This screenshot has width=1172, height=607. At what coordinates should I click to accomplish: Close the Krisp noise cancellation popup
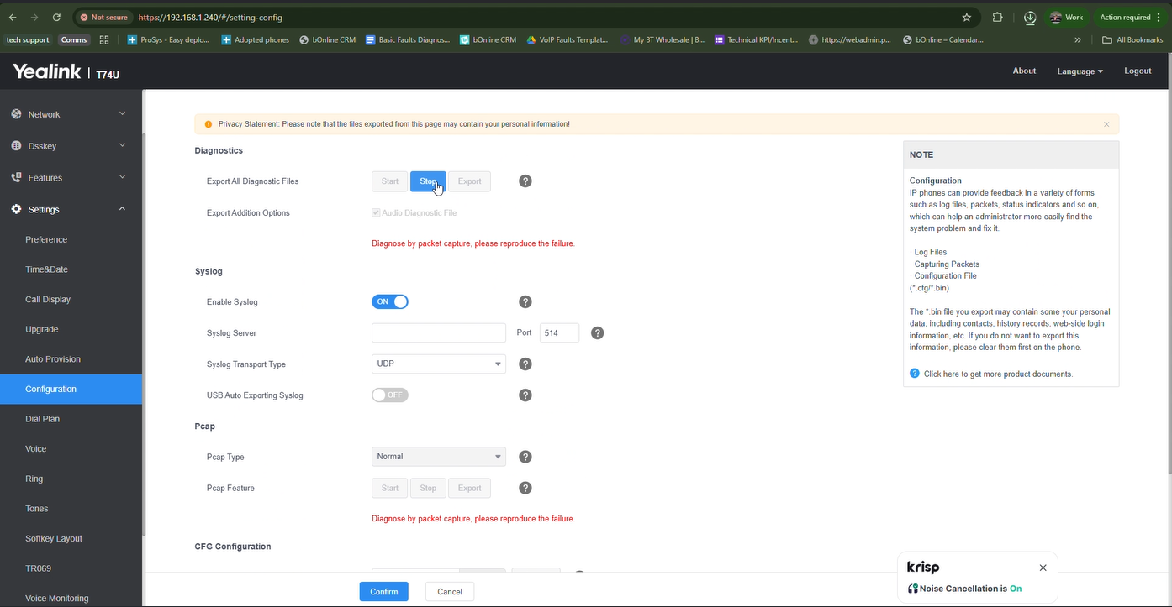(1043, 568)
